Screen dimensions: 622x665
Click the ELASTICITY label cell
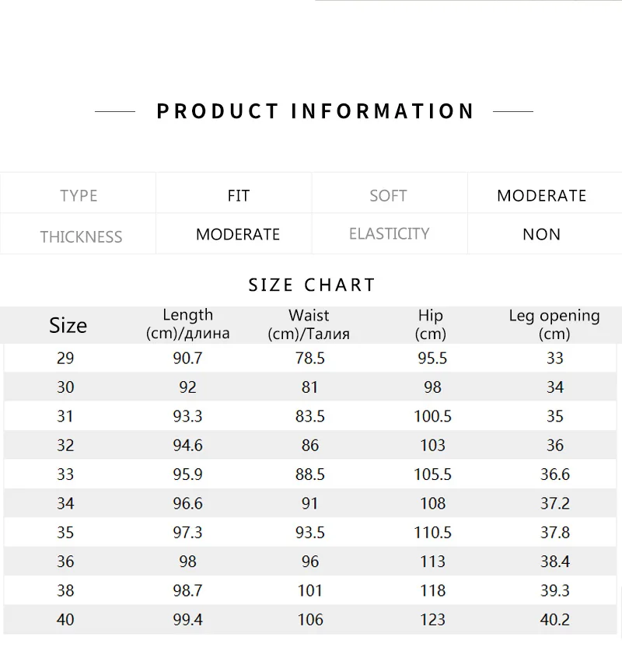coord(390,233)
